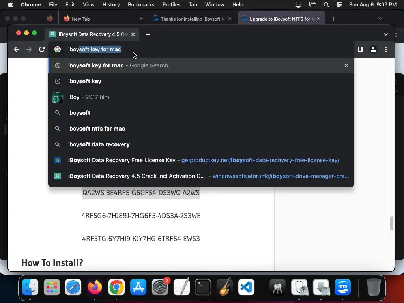The height and width of the screenshot is (303, 404).
Task: Open the History menu
Action: 111,4
